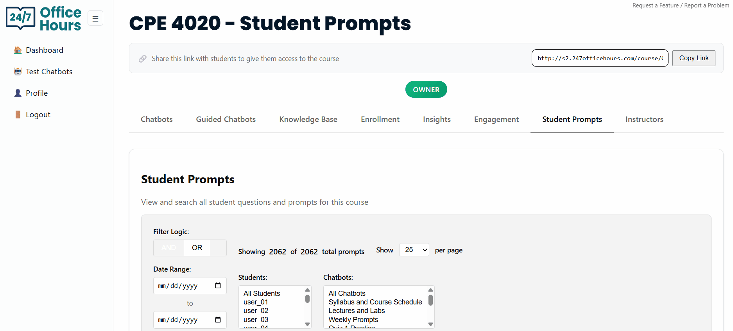Click the Profile person icon

(18, 93)
